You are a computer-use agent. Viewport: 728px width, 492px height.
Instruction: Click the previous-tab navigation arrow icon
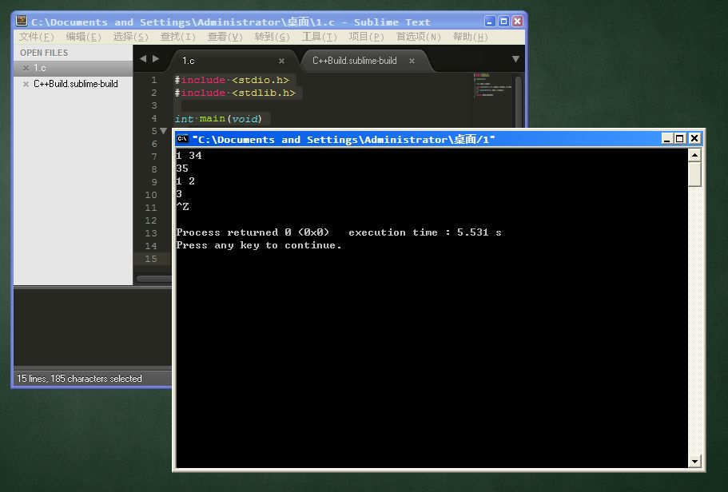[x=142, y=58]
